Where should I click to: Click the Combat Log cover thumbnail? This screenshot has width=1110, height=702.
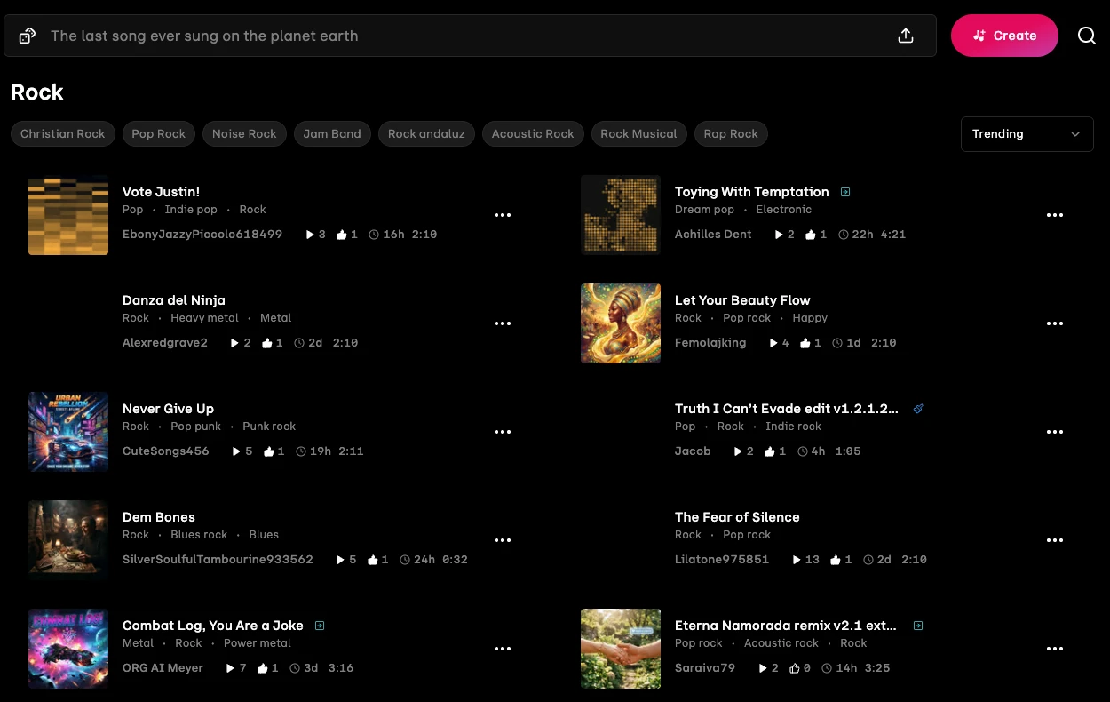tap(68, 649)
